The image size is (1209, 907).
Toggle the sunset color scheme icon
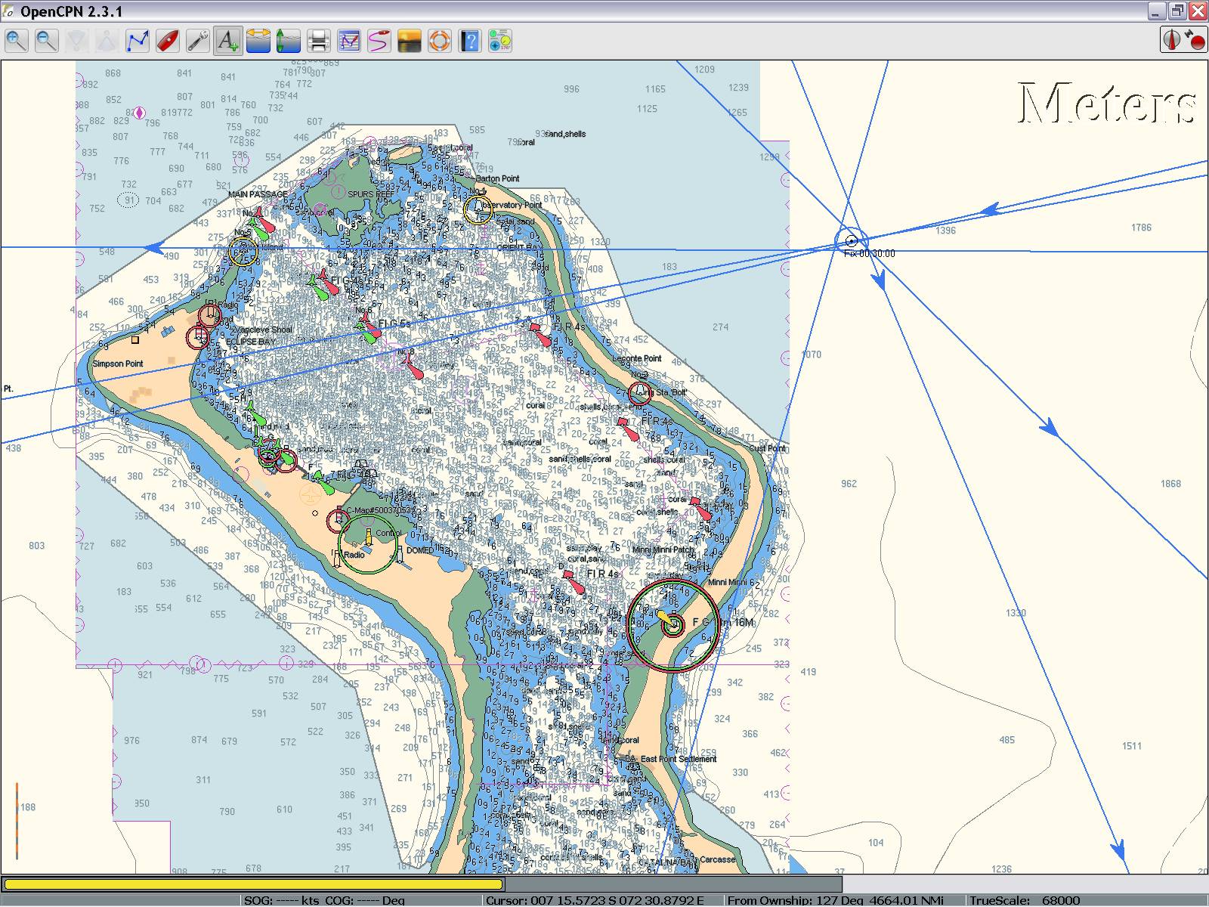click(x=409, y=41)
